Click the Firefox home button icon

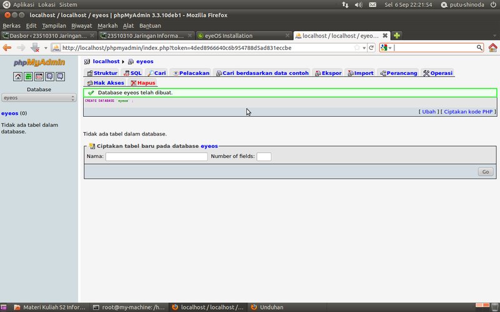click(492, 48)
